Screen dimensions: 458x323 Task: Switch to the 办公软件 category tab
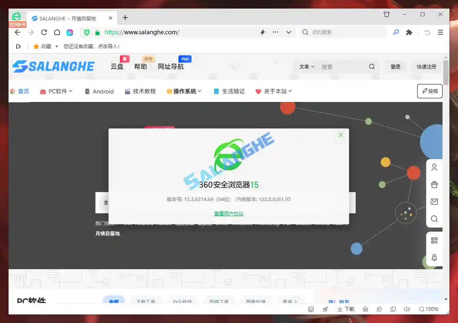click(x=182, y=301)
